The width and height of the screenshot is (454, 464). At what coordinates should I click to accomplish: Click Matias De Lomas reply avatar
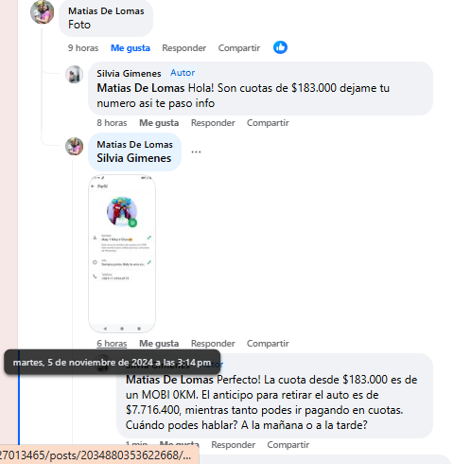(x=74, y=146)
